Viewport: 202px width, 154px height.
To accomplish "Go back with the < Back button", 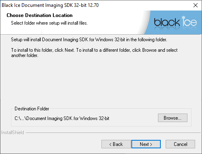I will [116, 144].
